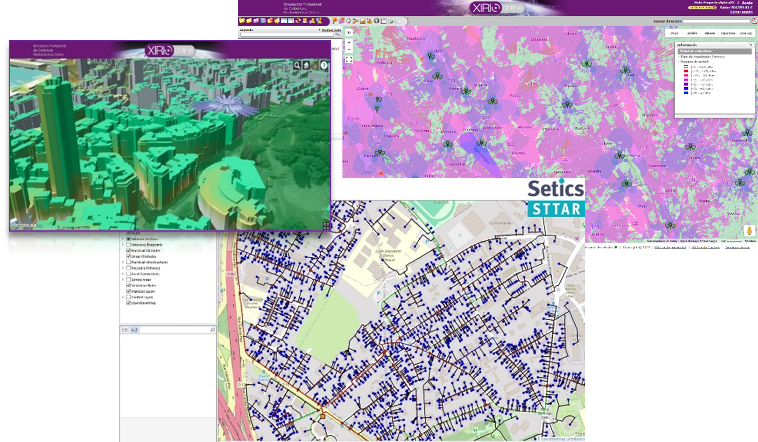Open the Política de Cookies link

point(705,247)
